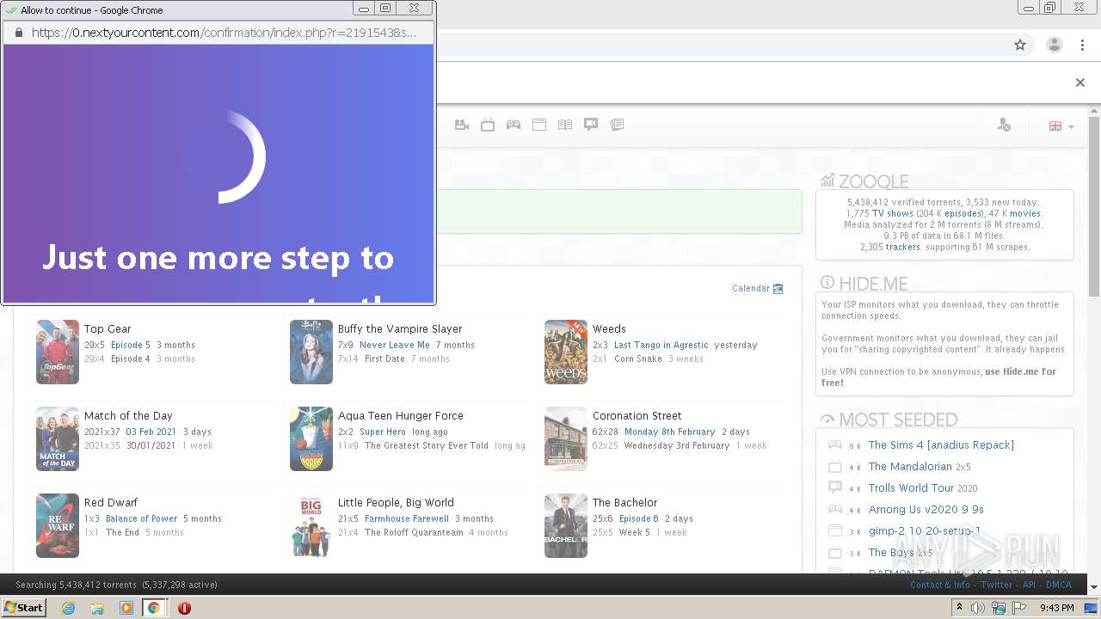Screen dimensions: 1101x619
Task: Open the Super Hero episode link
Action: pos(383,432)
